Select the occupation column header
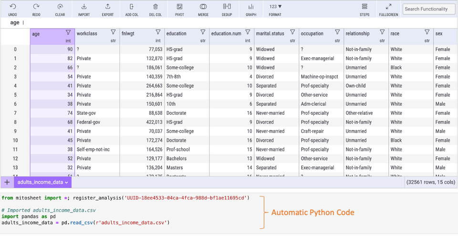The width and height of the screenshot is (458, 236). pyautogui.click(x=312, y=34)
